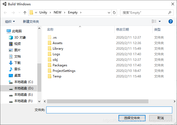Change the view layout icon
The height and width of the screenshot is (125, 177).
click(154, 21)
